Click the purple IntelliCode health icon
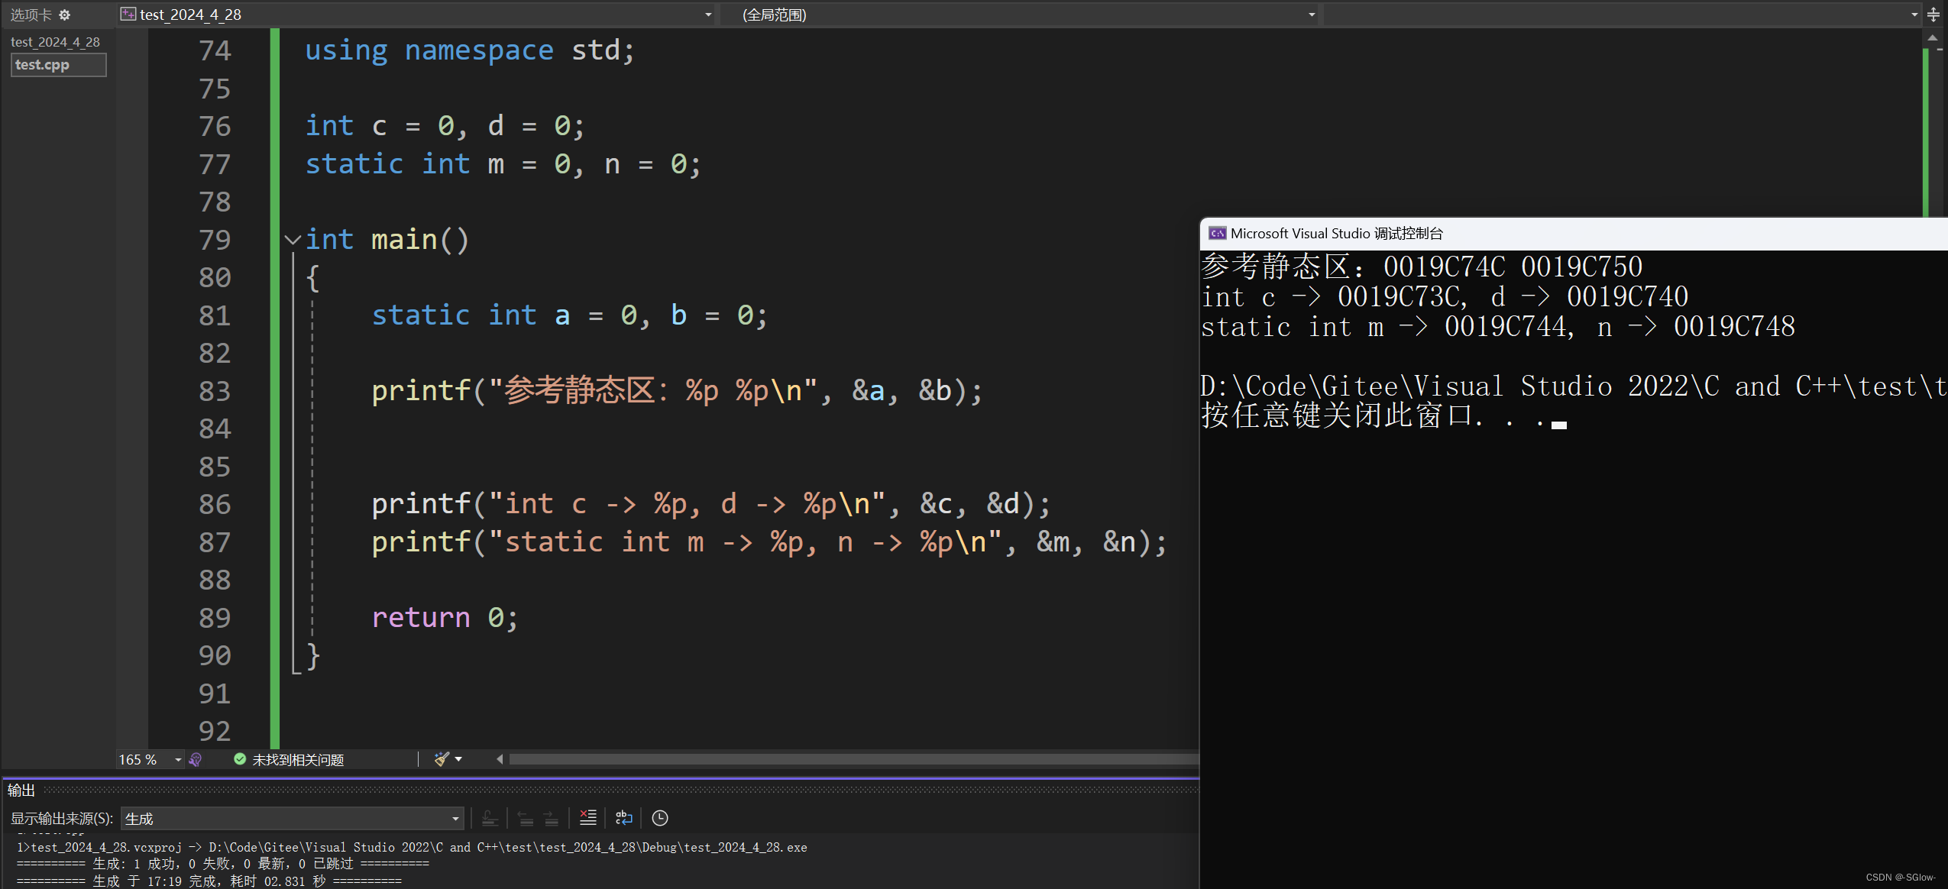Viewport: 1948px width, 889px height. click(x=196, y=759)
